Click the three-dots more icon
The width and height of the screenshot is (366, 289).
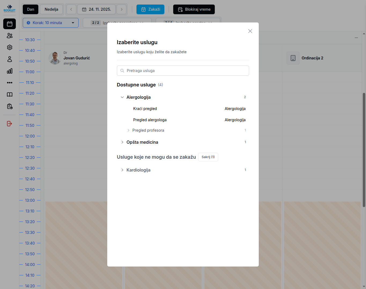click(x=10, y=83)
